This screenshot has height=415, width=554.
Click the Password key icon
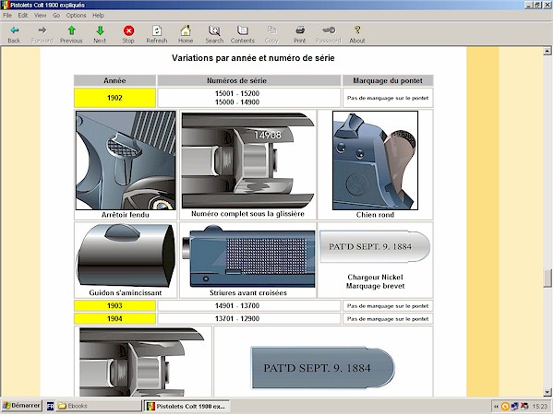(329, 30)
